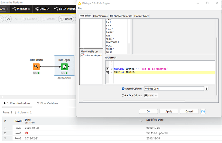
Task: Click the Table Creator output port arrow
Action: (x=40, y=67)
